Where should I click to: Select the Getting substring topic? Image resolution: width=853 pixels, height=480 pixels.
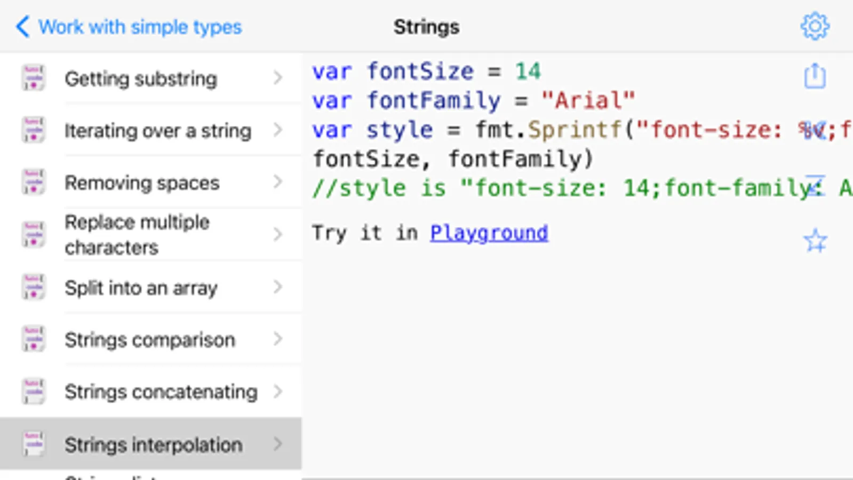pyautogui.click(x=141, y=79)
